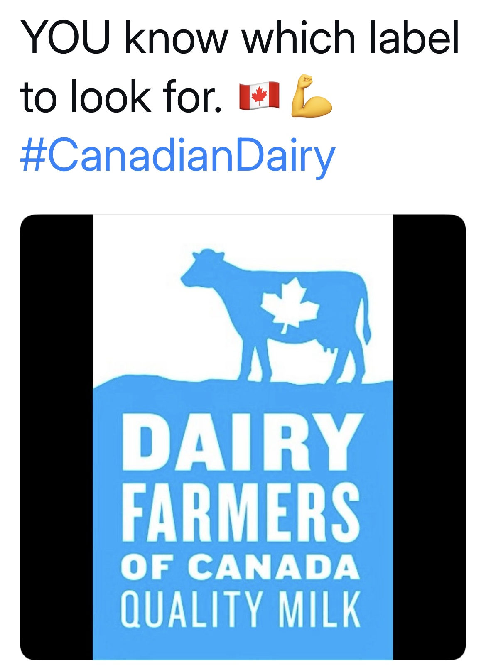Viewport: 486px width, 670px height.
Task: Click the right black bar of the image
Action: (x=430, y=437)
